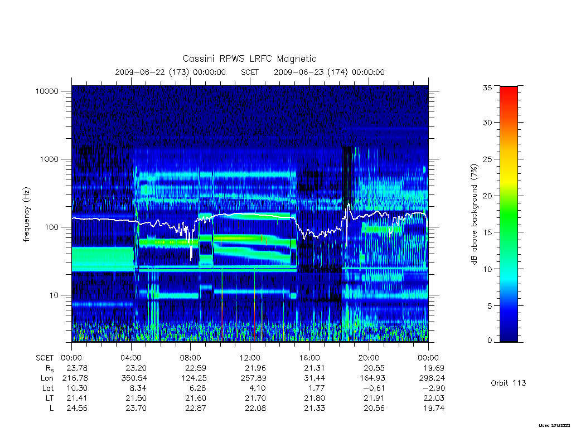
Task: Click the '100' frequency tick label
Action: pyautogui.click(x=52, y=227)
